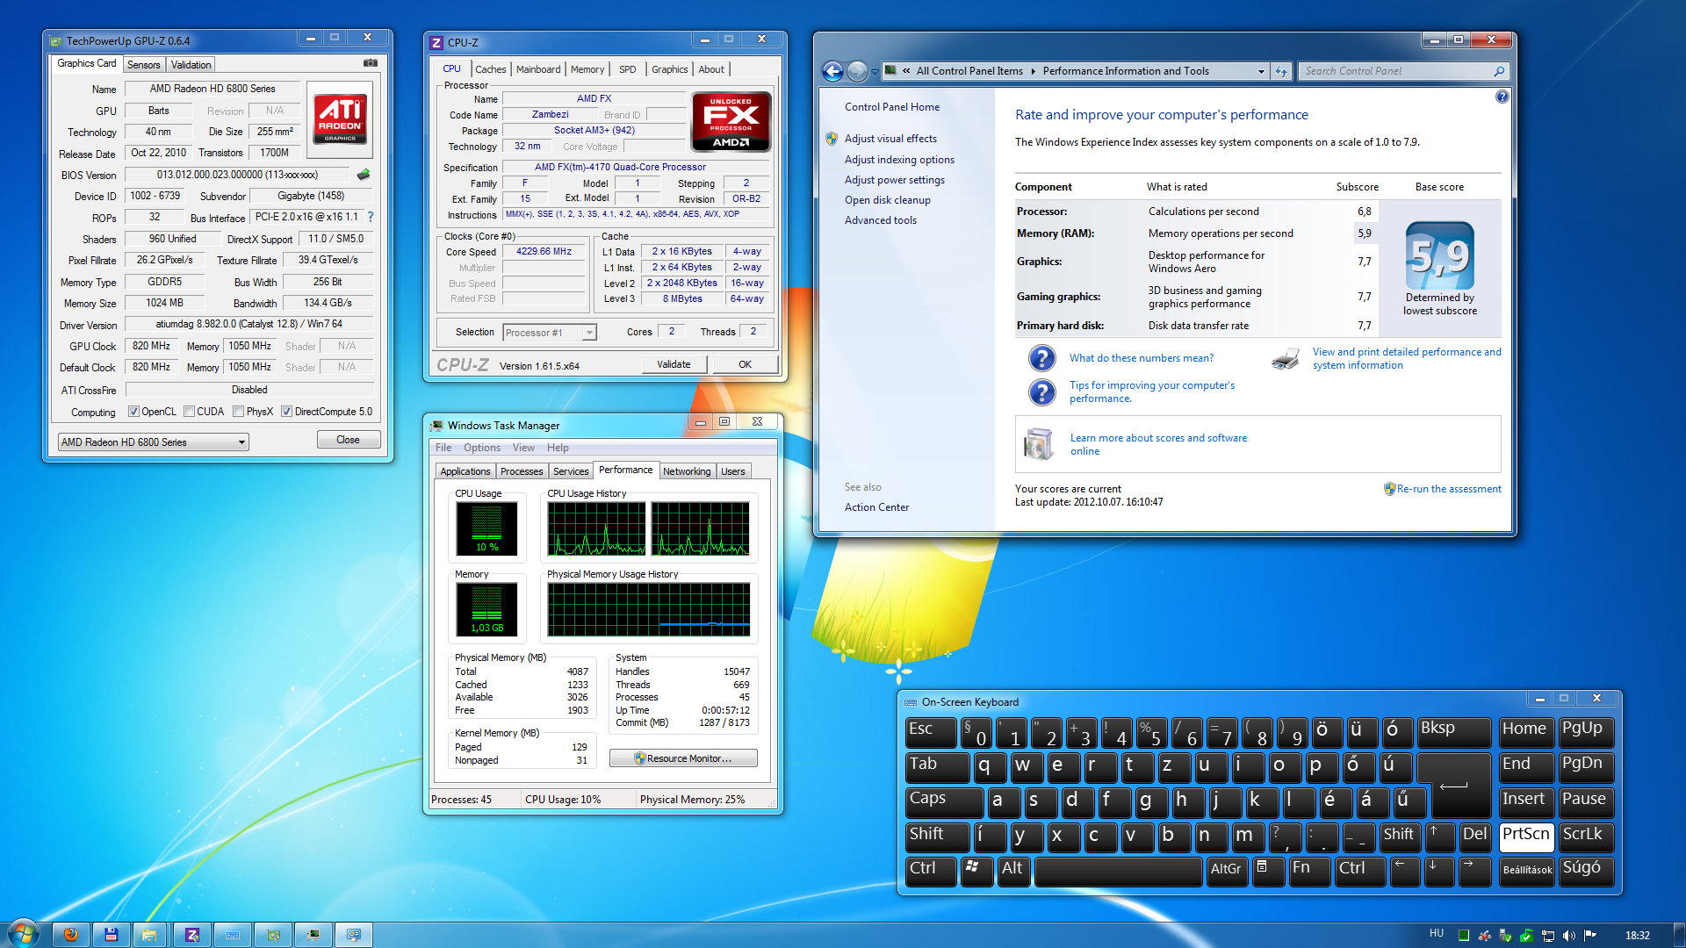Check the PhysX checkbox

click(x=238, y=412)
